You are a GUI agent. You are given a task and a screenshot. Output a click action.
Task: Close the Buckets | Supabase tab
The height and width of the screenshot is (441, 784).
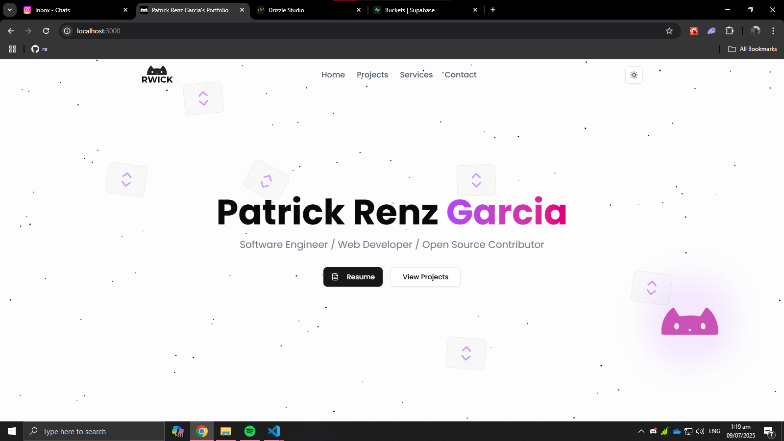(475, 10)
